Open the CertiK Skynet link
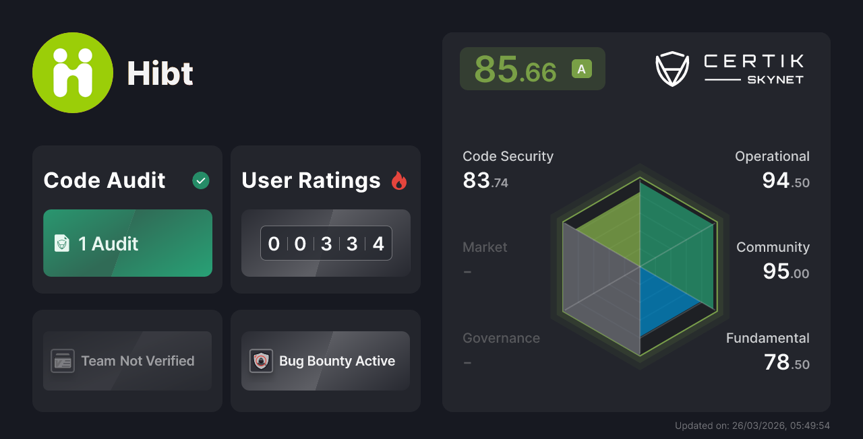This screenshot has width=863, height=439. tap(728, 67)
